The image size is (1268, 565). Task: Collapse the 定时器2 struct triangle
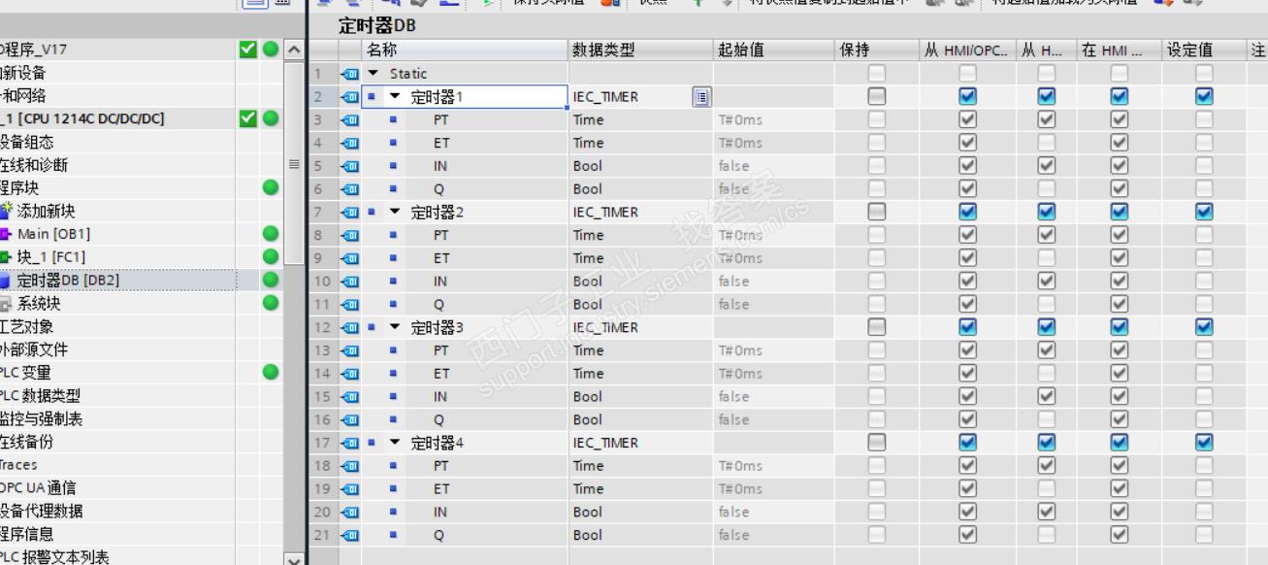[x=395, y=213]
